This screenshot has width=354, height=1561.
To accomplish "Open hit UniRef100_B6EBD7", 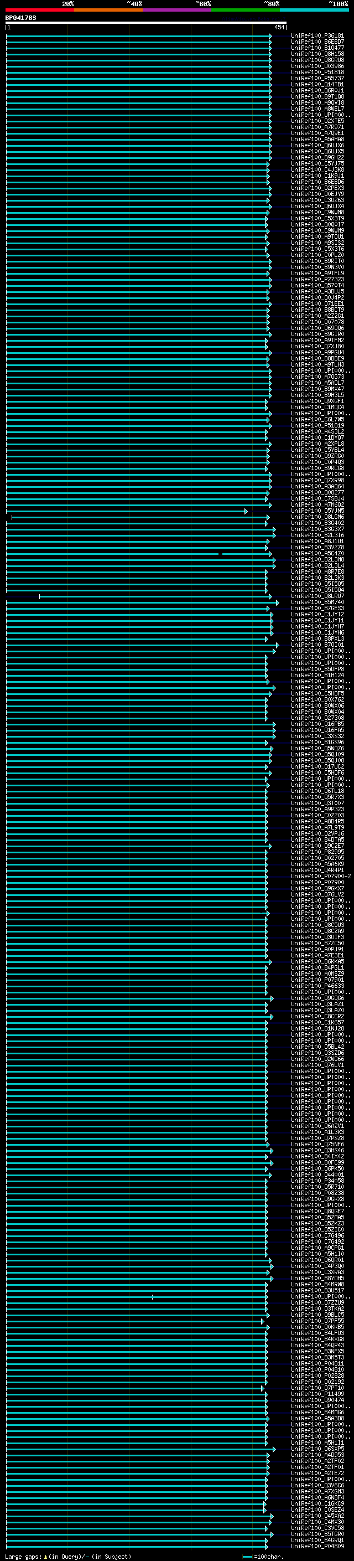I will coord(317,42).
